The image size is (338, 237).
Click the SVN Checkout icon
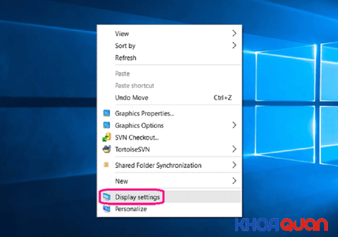pyautogui.click(x=106, y=137)
